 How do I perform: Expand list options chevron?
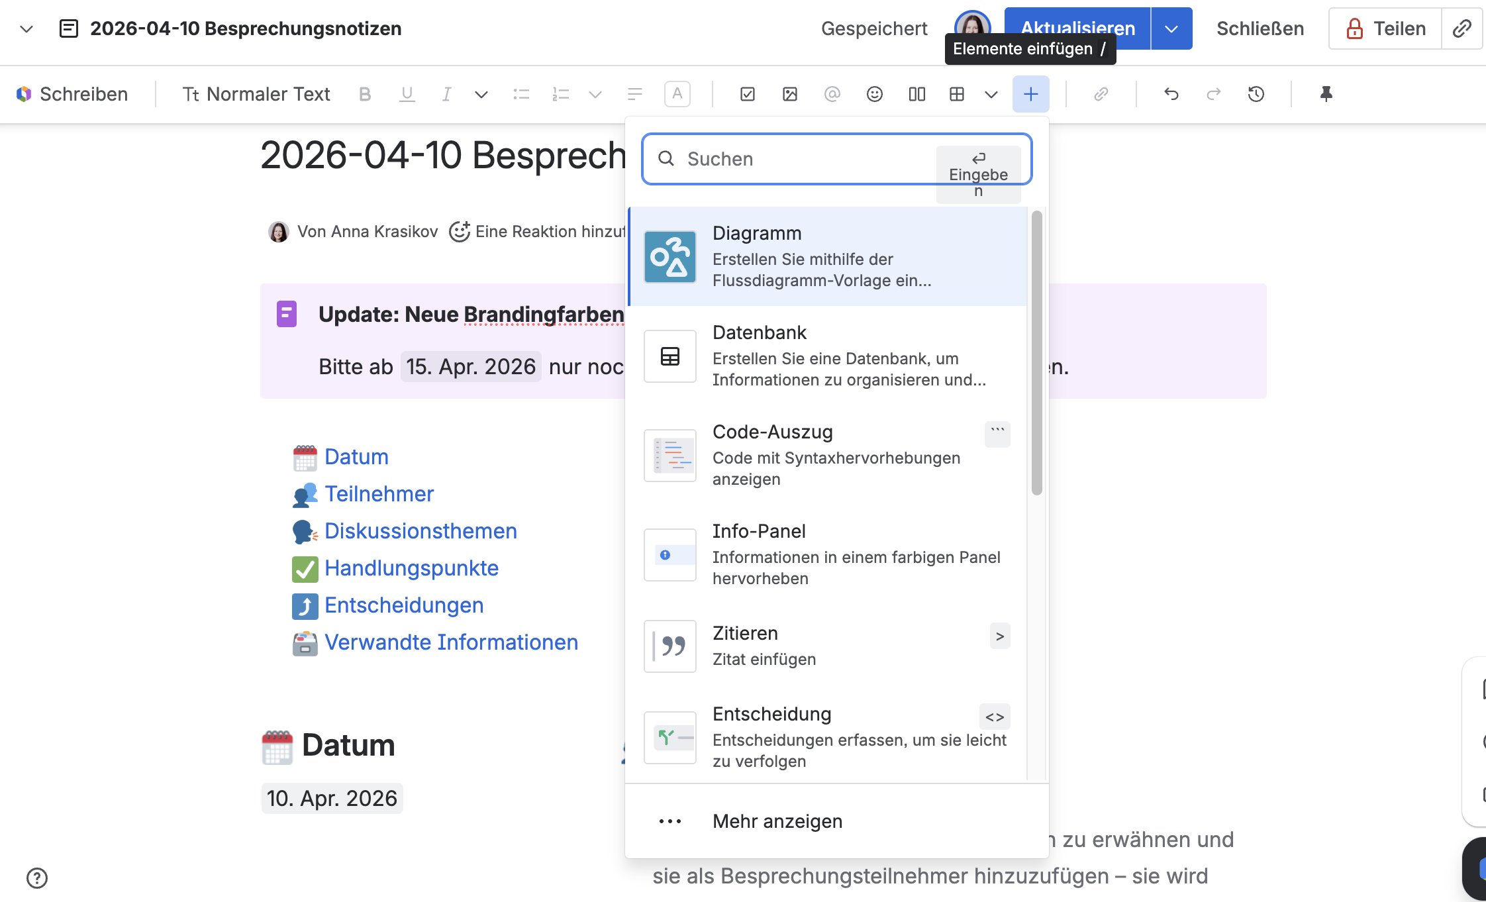pos(595,94)
